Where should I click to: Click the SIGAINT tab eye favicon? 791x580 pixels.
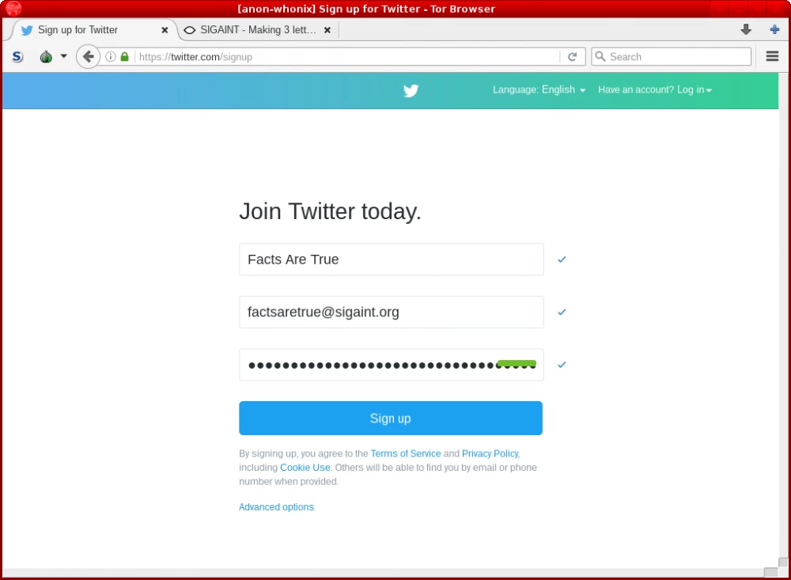pos(190,30)
